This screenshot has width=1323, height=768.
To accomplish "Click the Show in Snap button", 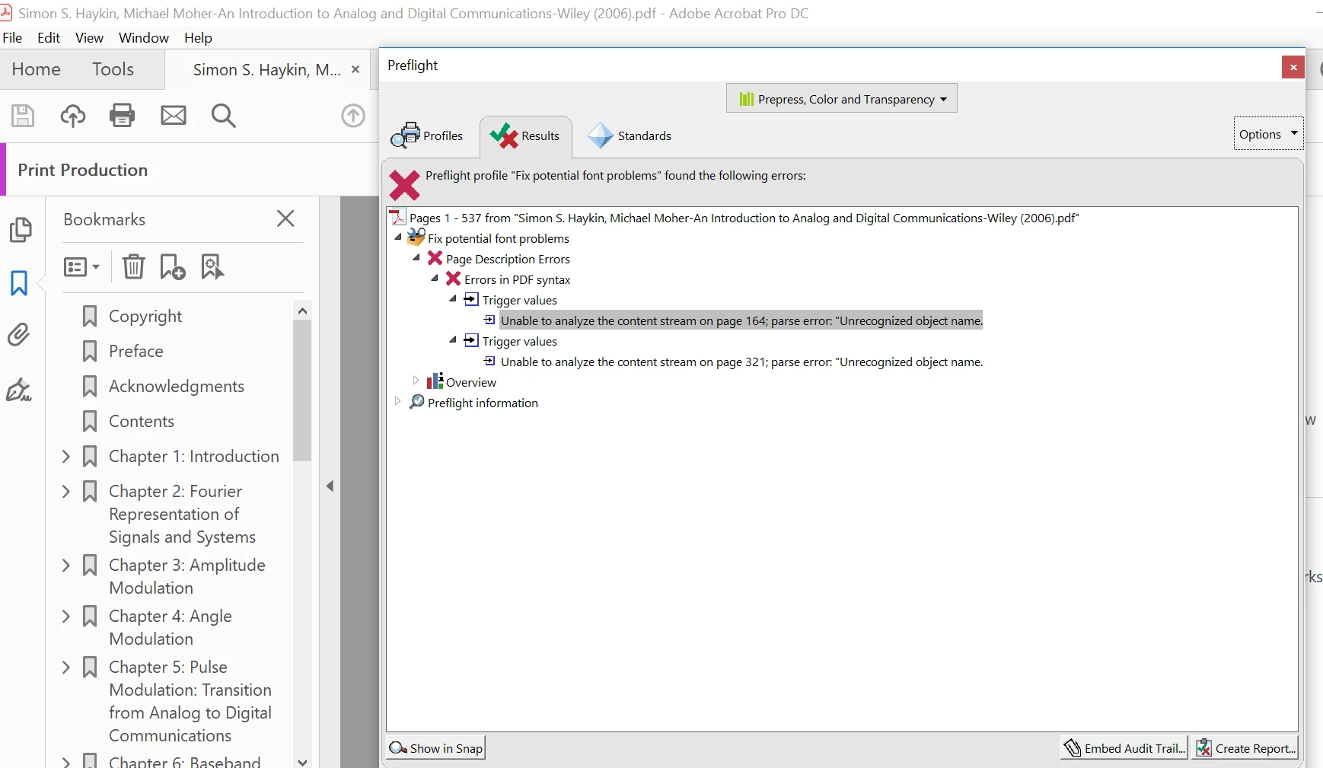I will [x=436, y=748].
